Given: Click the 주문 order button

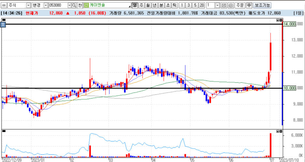Looking at the screenshot, I should click(x=240, y=5).
